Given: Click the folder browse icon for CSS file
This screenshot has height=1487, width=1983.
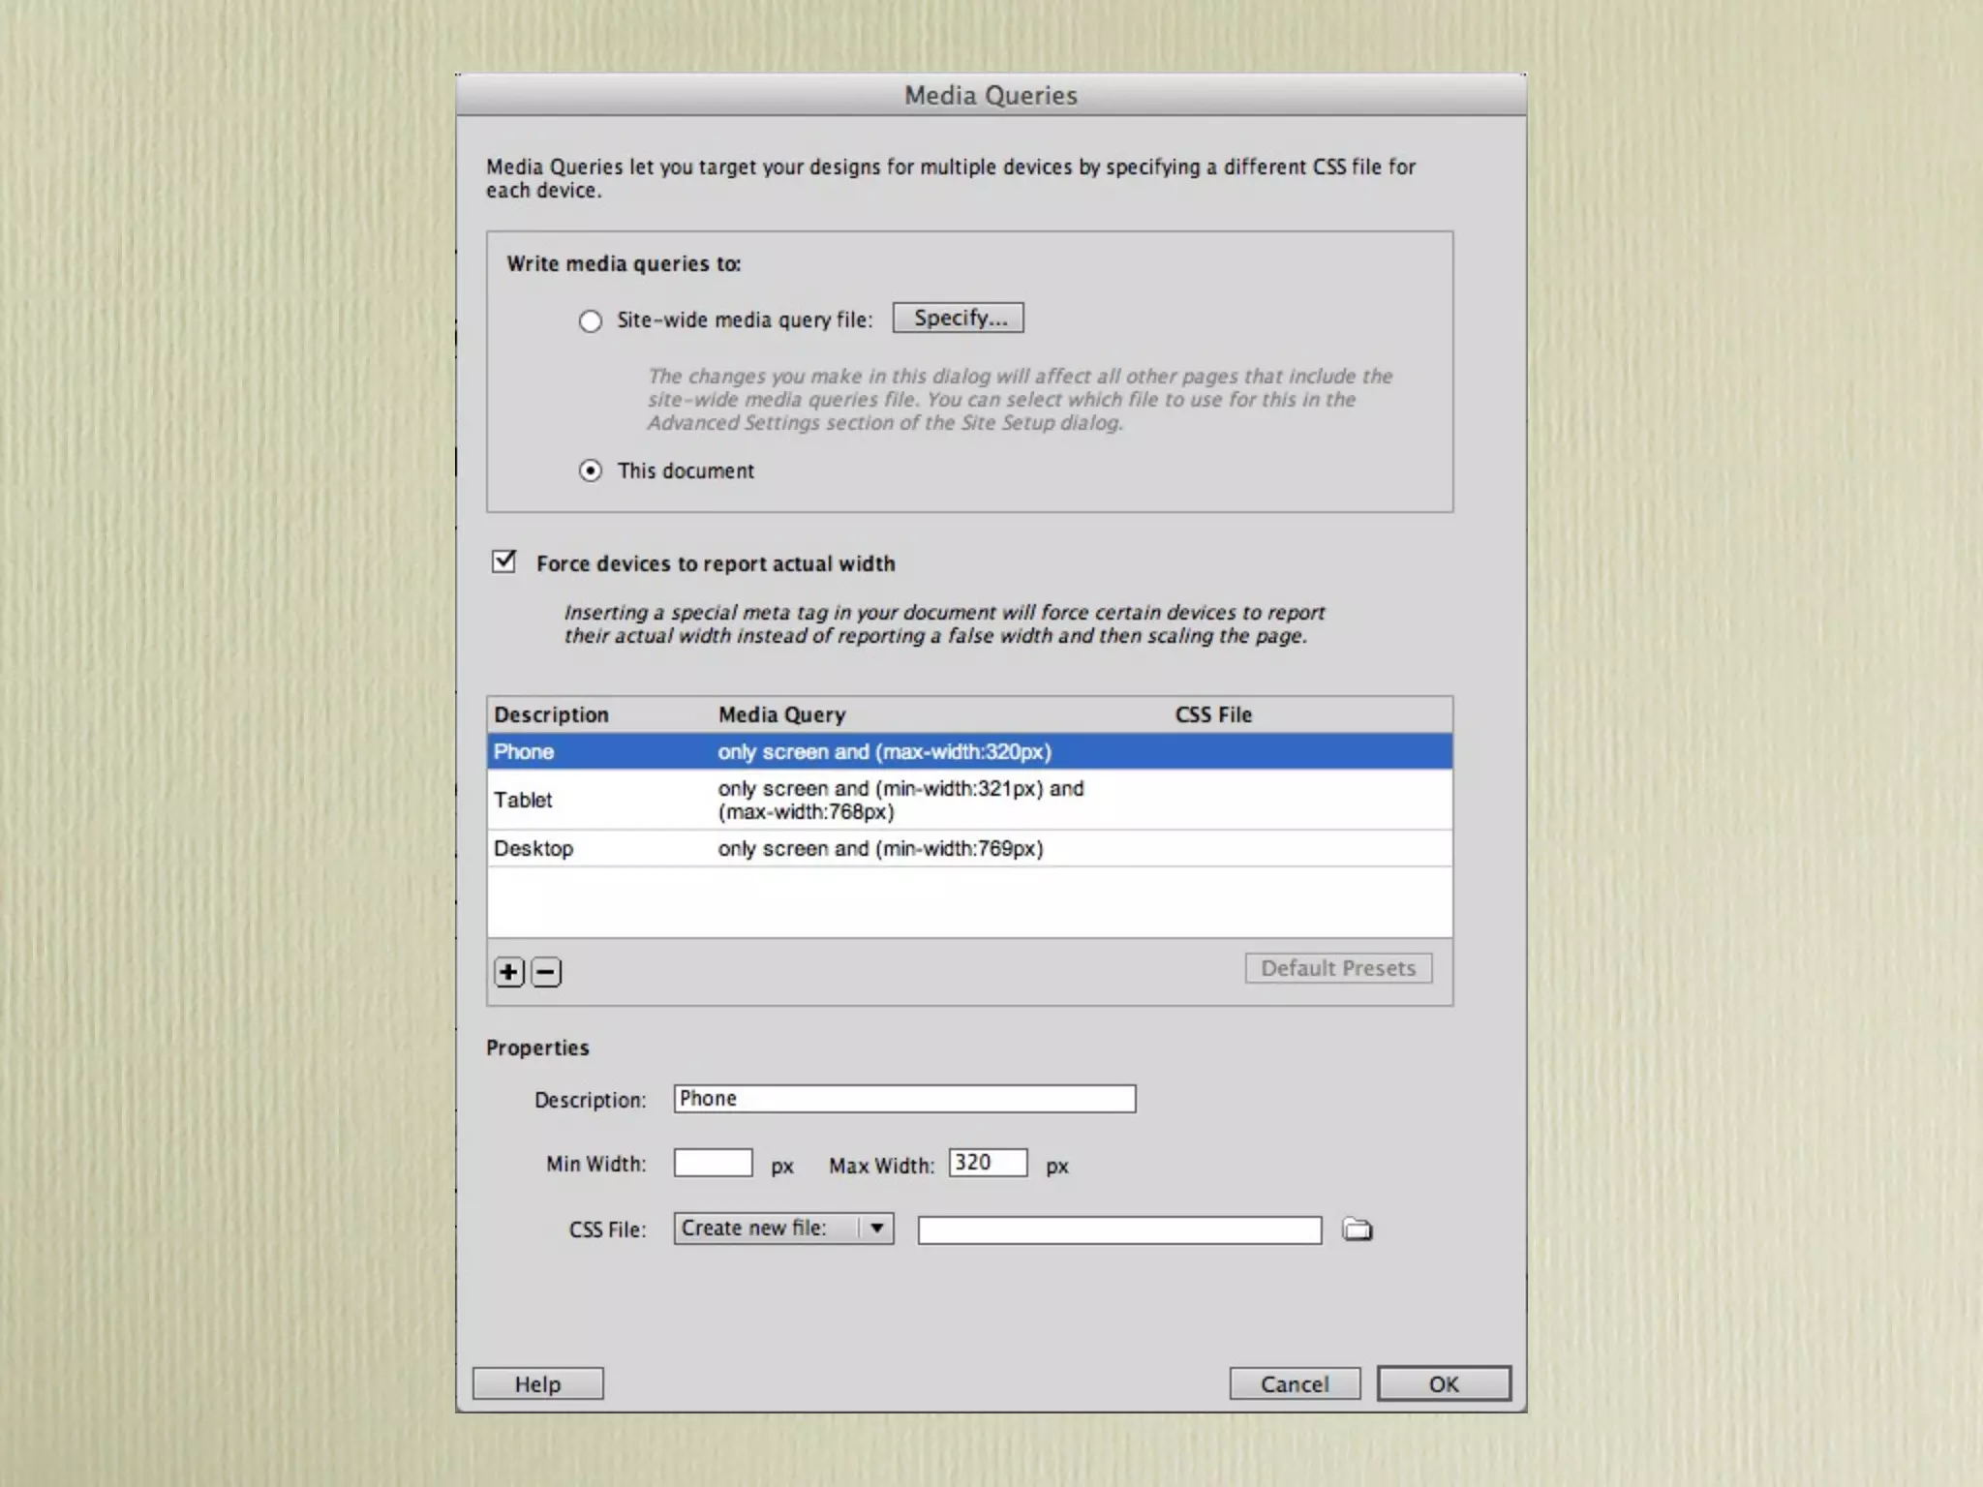Looking at the screenshot, I should [x=1357, y=1229].
